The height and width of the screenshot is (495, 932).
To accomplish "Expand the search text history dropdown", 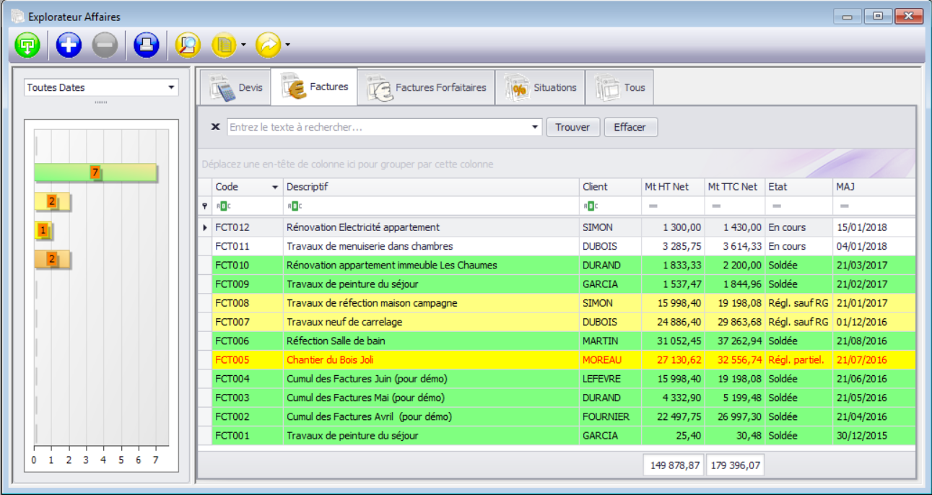I will [x=535, y=127].
